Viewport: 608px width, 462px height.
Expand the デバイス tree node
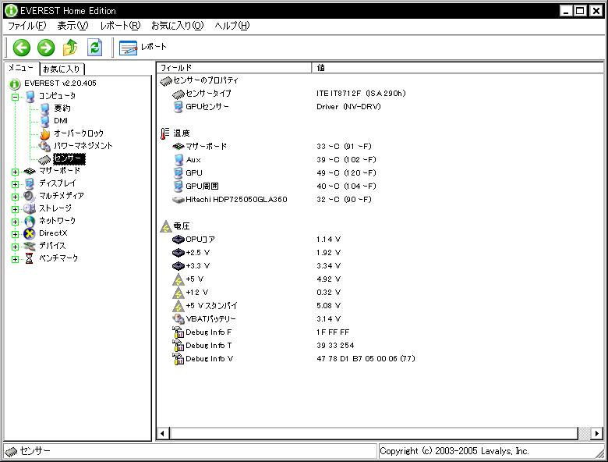point(15,246)
